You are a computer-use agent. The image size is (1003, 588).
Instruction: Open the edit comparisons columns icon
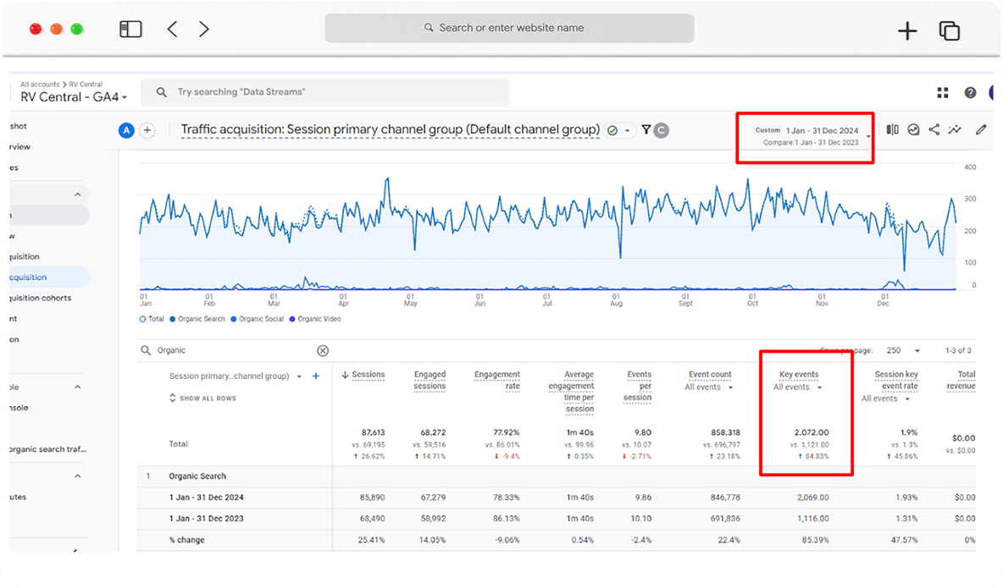(892, 129)
